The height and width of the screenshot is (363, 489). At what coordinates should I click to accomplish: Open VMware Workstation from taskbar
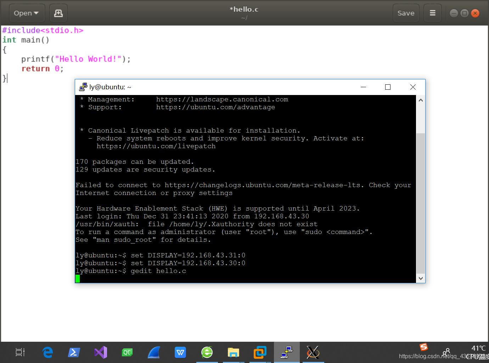point(260,352)
